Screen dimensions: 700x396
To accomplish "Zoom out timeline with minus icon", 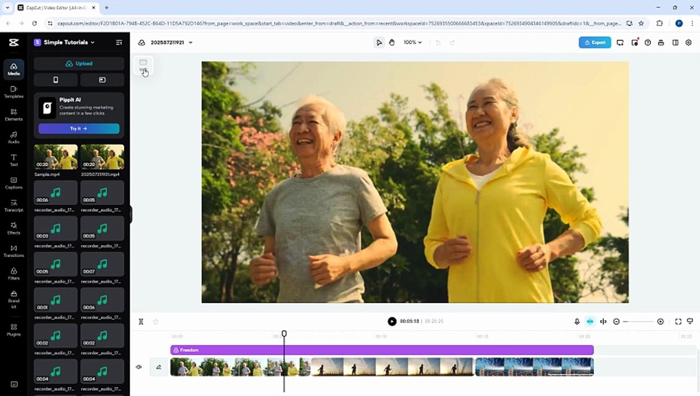I will pos(616,321).
